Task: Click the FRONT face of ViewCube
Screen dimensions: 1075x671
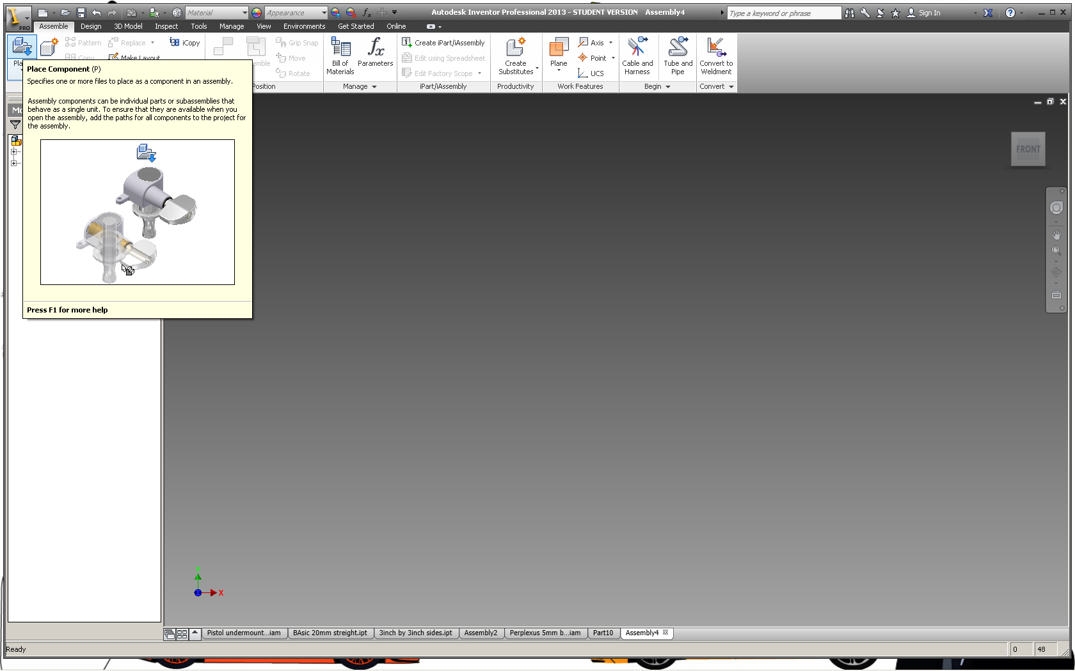Action: coord(1028,149)
